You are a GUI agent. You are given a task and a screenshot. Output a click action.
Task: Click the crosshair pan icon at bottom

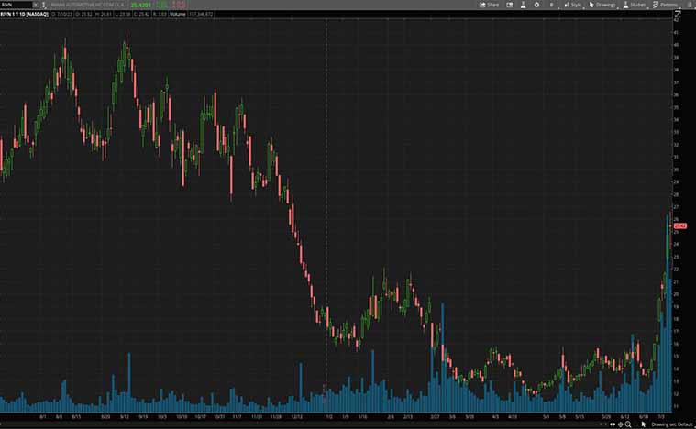click(621, 424)
